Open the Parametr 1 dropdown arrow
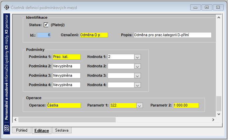Viewport: 228px width, 140px height. [x=139, y=105]
